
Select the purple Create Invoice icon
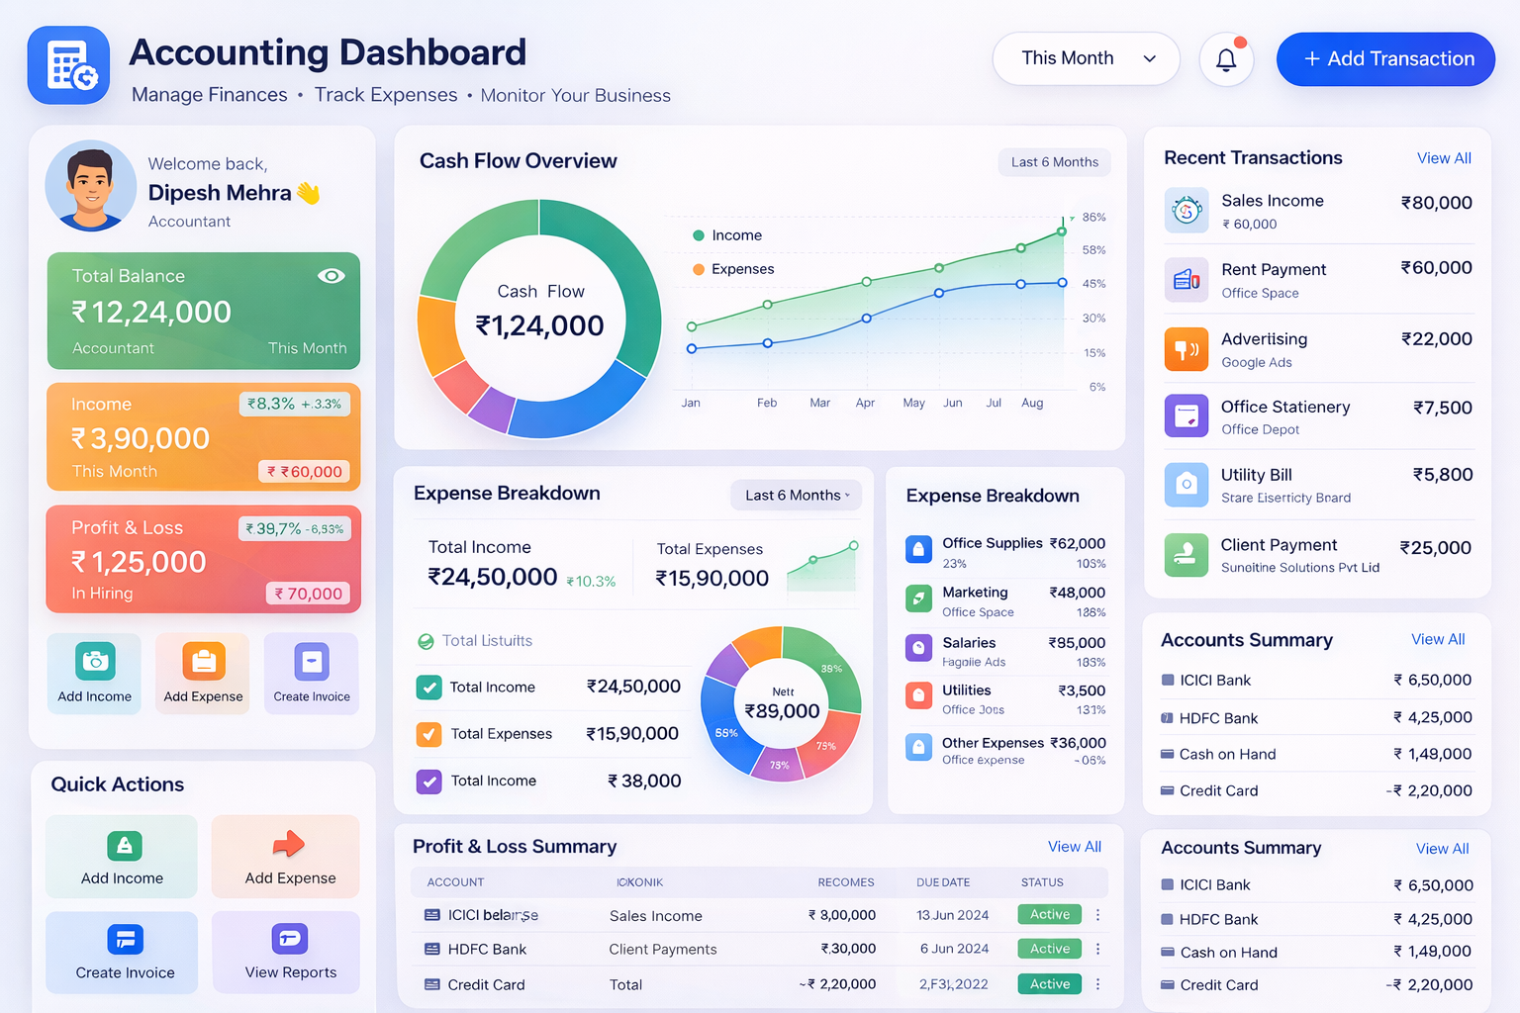tap(312, 661)
